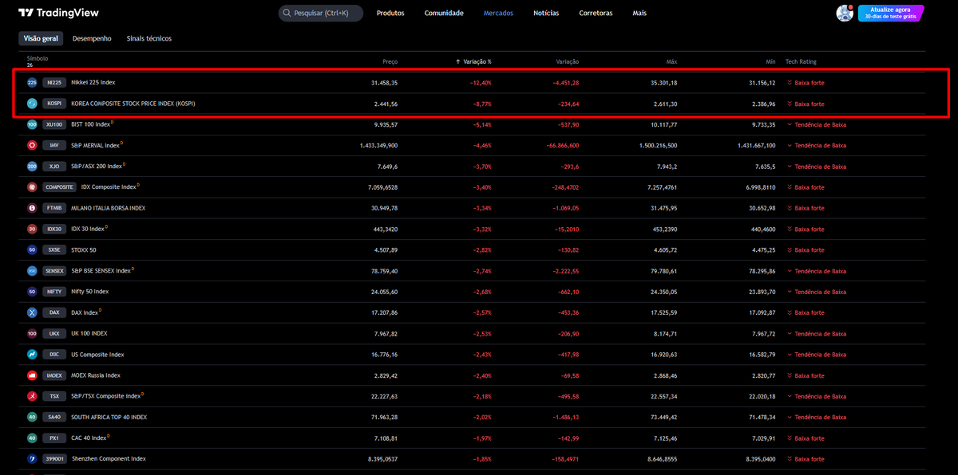Open the XU100 ticker badge
Screen dimensions: 958x475
[x=54, y=124]
